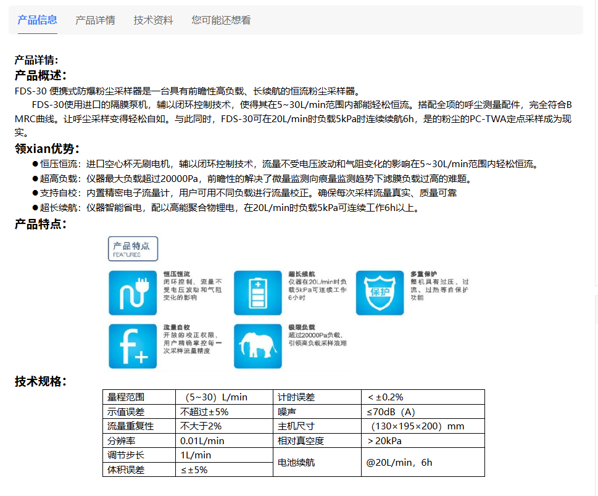The image size is (598, 496).
Task: Click the 恒压恒流 plug icon
Action: click(131, 293)
